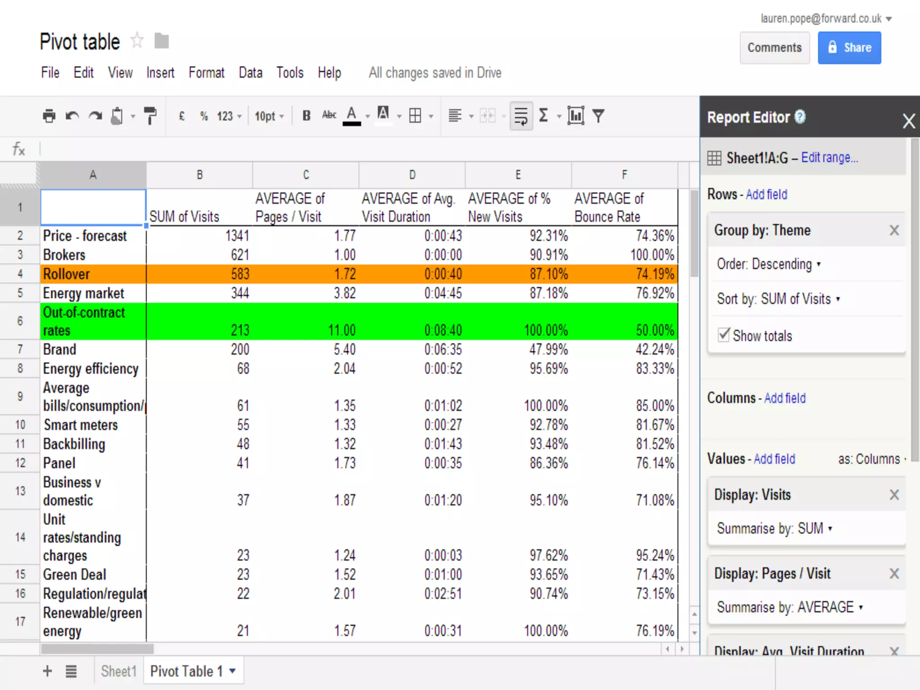Click the filter funnel icon
920x690 pixels.
598,116
